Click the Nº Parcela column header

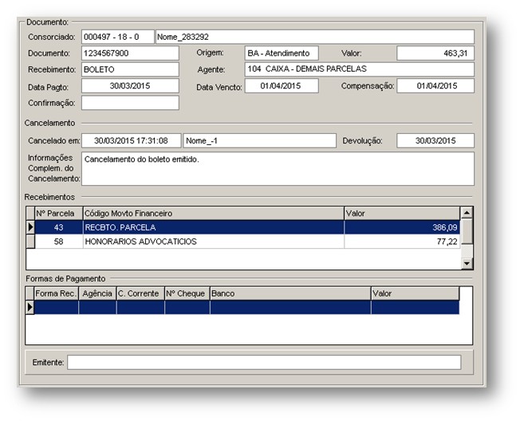[x=59, y=213]
